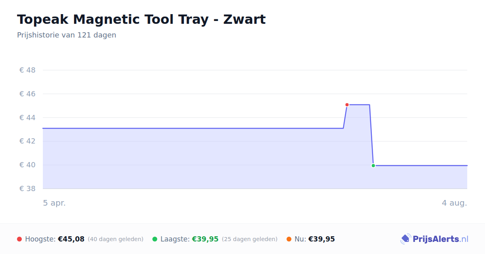Select the € 38 axis label

27,189
